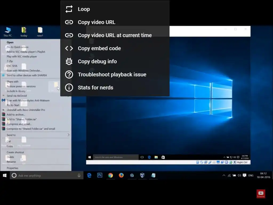Viewport: 273px width, 205px height.
Task: Click the info circle icon
Action: point(69,88)
